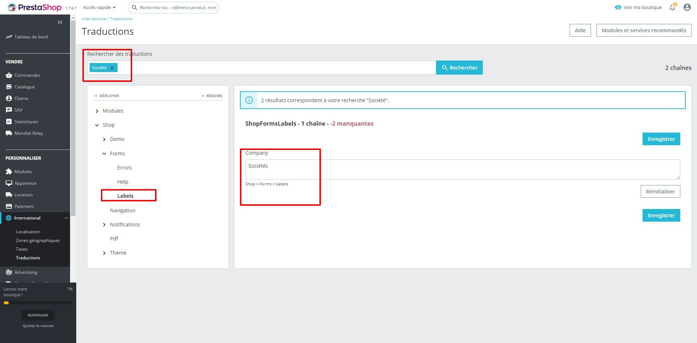Screen dimensions: 697x343
Task: Open Modules et services recommandés
Action: [x=644, y=30]
